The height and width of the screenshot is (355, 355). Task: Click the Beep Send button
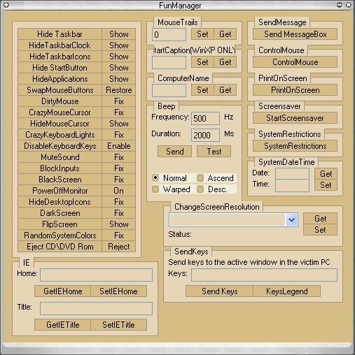174,152
